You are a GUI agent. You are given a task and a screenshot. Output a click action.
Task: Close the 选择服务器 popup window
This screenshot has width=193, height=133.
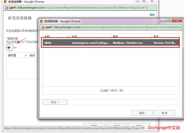click(x=177, y=21)
